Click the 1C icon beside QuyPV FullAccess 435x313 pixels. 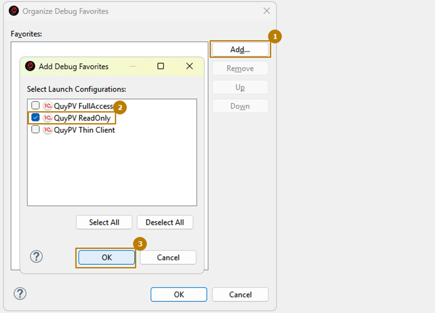(x=48, y=106)
